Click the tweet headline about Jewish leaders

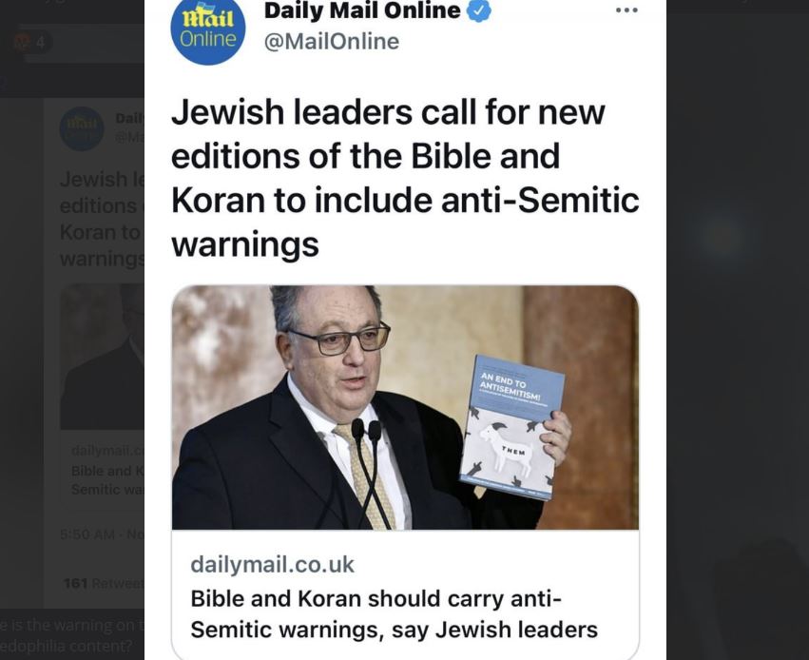click(x=405, y=178)
